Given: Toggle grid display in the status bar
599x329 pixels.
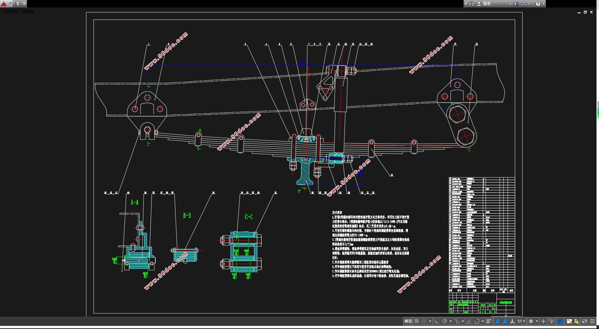Looking at the screenshot, I should coord(417,321).
